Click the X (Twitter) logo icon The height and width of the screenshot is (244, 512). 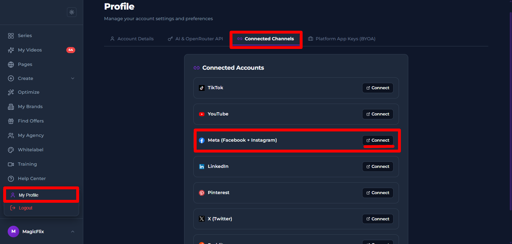click(x=202, y=219)
